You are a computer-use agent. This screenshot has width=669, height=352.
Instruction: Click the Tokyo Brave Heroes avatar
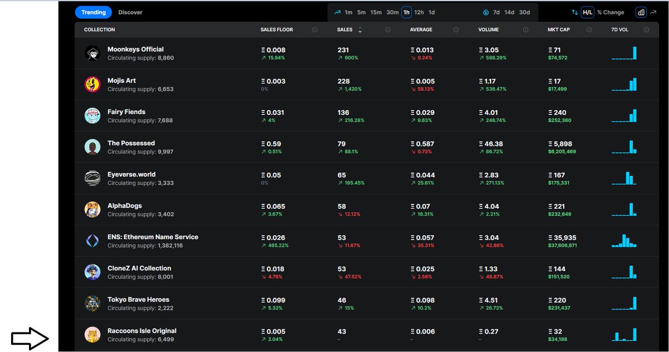pyautogui.click(x=92, y=303)
